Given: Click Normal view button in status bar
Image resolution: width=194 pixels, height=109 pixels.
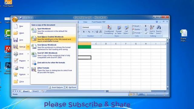Looking at the screenshot, I should tap(131, 94).
